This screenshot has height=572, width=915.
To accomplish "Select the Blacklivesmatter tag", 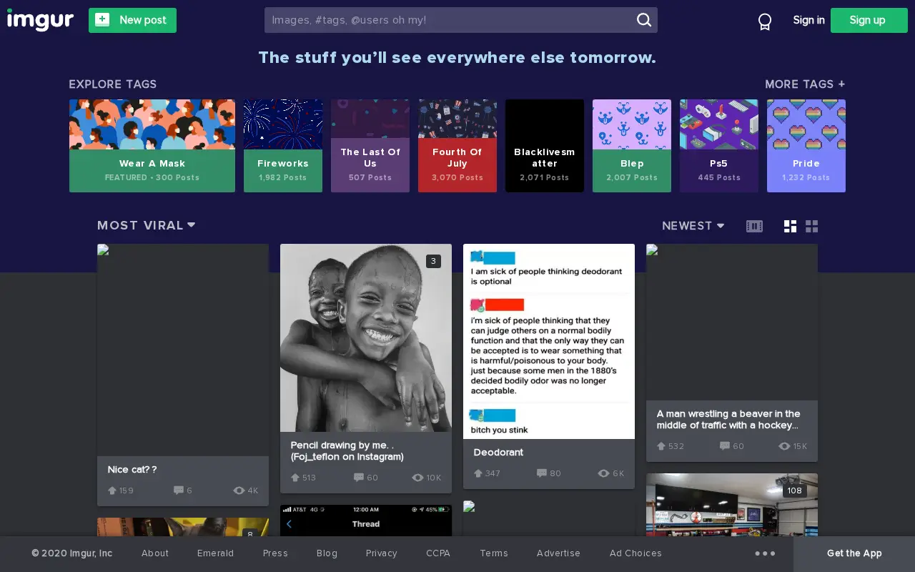I will (x=545, y=146).
